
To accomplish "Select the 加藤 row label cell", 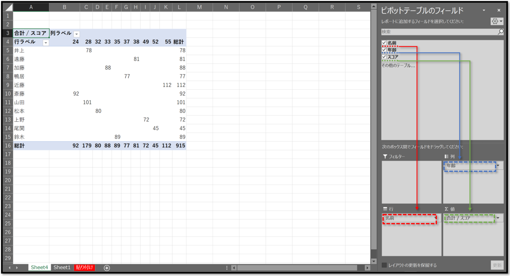I will coord(31,68).
